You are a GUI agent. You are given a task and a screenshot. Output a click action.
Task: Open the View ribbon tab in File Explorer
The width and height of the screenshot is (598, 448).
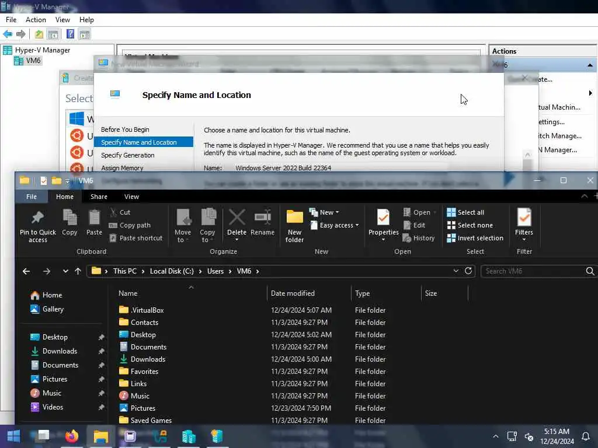click(131, 197)
